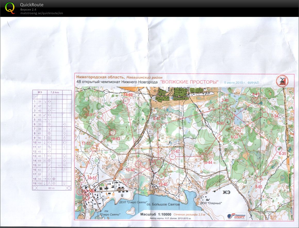Click control circle 8-41 on map
The width and height of the screenshot is (299, 228).
pos(255,100)
